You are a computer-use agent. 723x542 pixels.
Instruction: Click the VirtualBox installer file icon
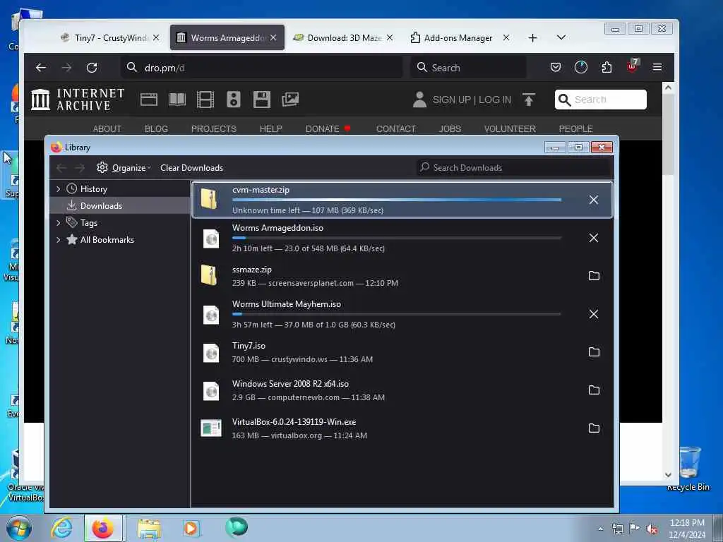click(x=211, y=428)
